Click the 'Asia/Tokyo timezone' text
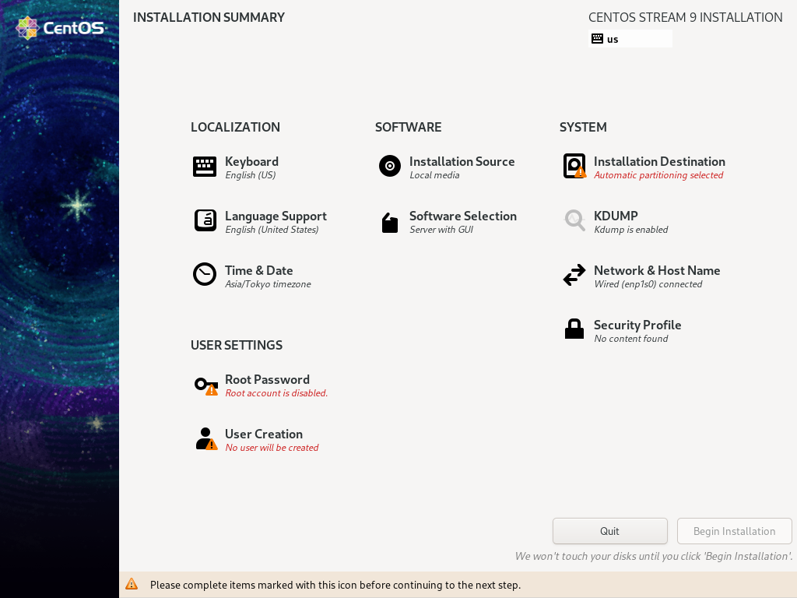This screenshot has width=797, height=598. coord(268,284)
